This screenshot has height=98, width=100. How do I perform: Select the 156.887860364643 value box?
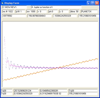(x=39, y=16)
